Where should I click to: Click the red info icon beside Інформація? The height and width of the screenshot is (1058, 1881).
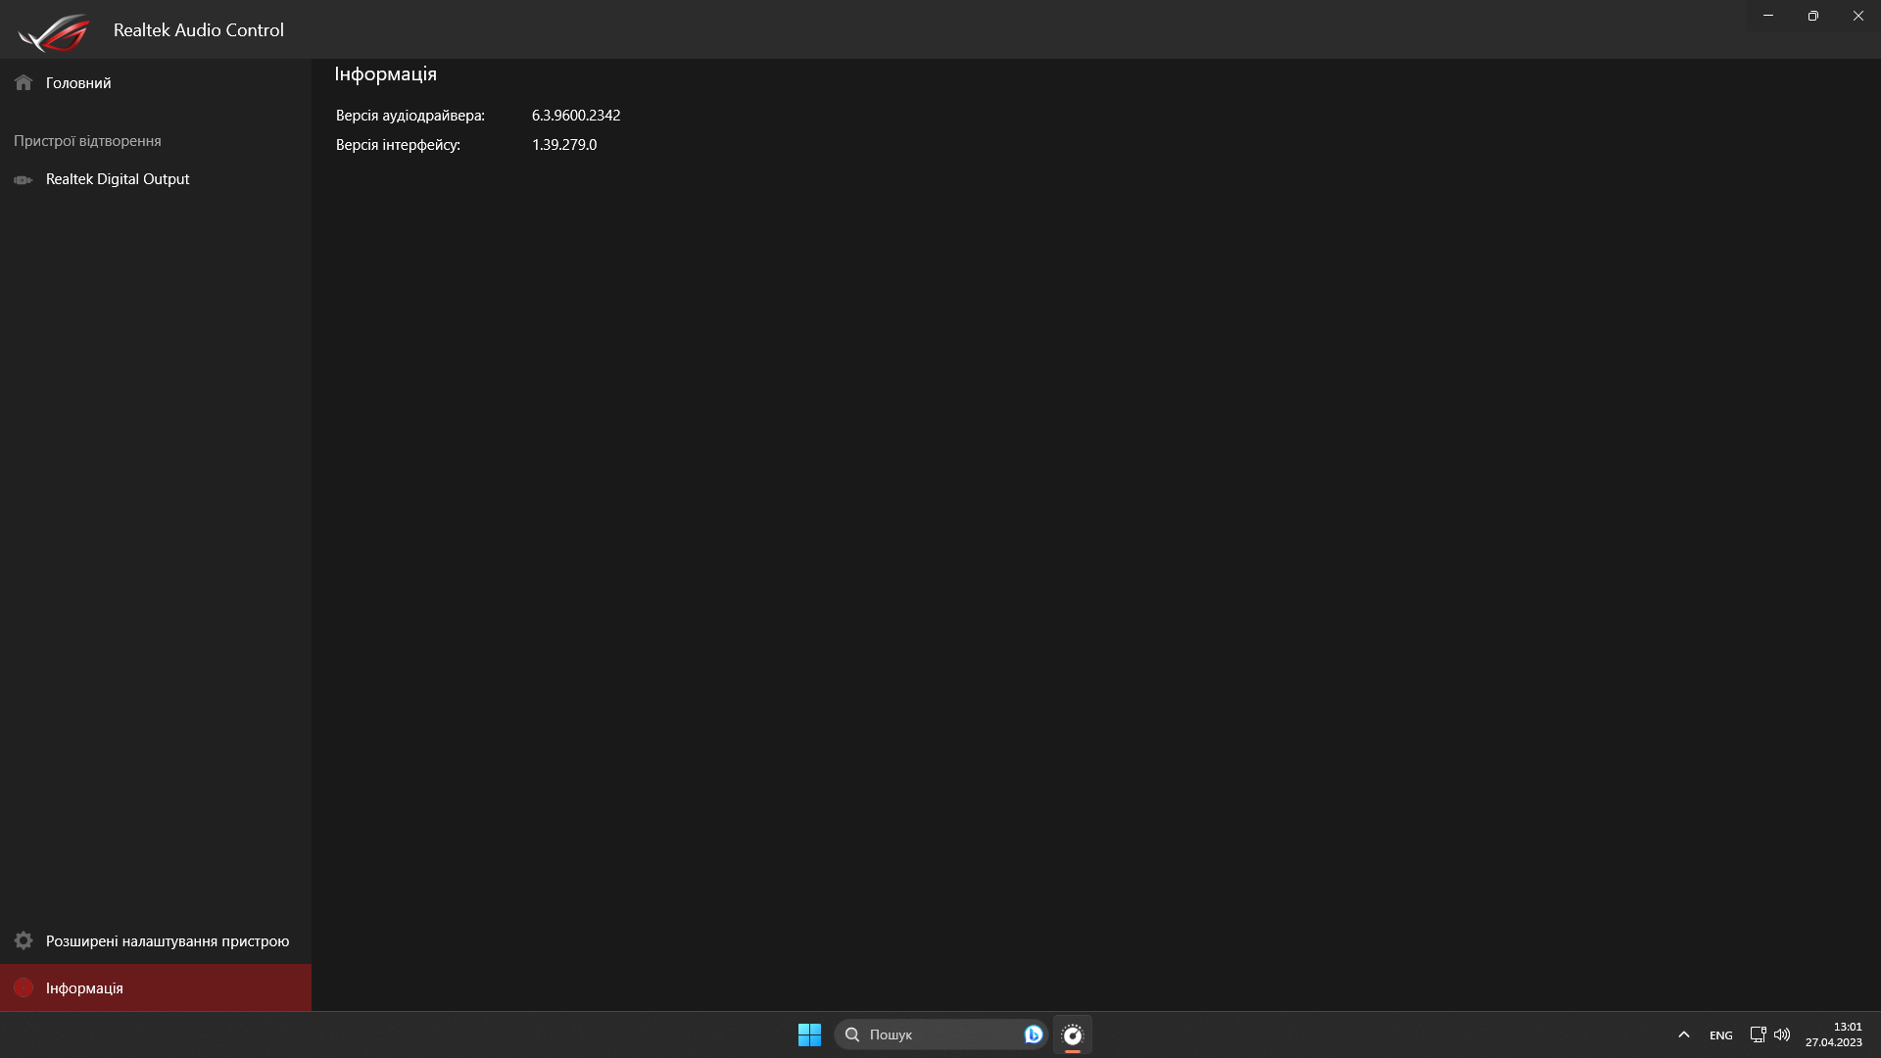point(24,987)
